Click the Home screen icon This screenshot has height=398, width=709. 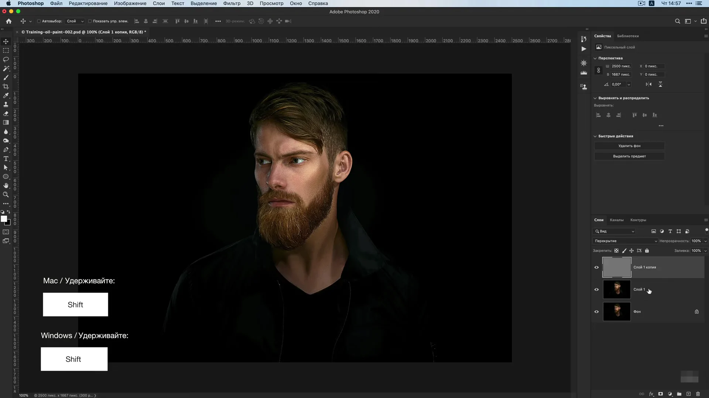pos(9,21)
